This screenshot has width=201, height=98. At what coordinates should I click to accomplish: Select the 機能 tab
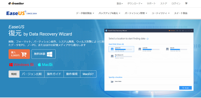pos(14,74)
